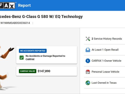125x94 pixels.
Task: Open At Least 1 Open Recall details
Action: (x=105, y=50)
